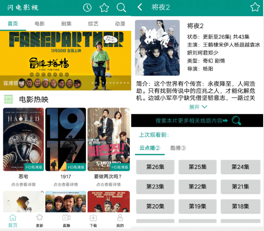Image resolution: width=264 pixels, height=231 pixels.
Task: Open favorites star icon in home header
Action: click(104, 8)
